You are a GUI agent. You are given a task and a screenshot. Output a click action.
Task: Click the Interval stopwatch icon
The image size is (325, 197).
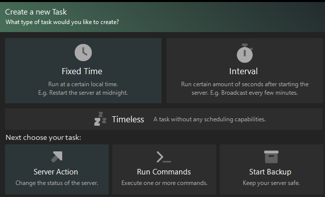(245, 53)
